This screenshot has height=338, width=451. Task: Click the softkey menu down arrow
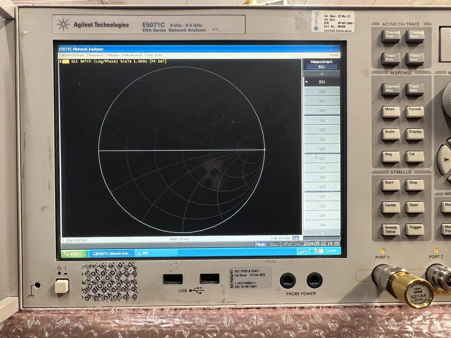click(322, 233)
